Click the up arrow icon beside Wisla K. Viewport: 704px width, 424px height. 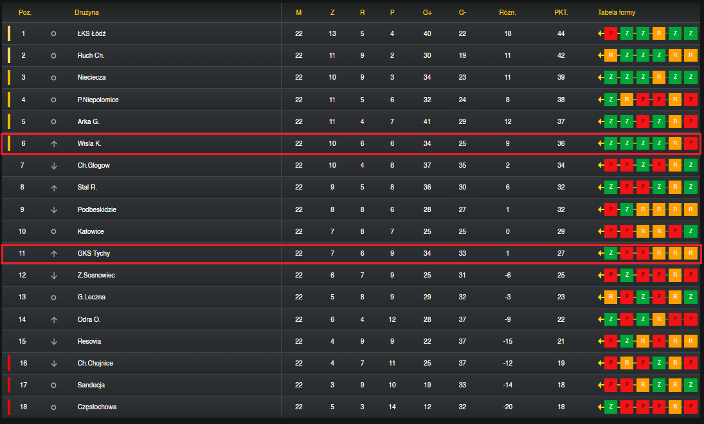(54, 143)
